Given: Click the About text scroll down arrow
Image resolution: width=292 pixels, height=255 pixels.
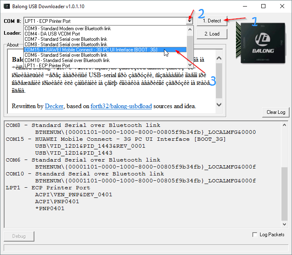Looking at the screenshot, I should pyautogui.click(x=219, y=104).
